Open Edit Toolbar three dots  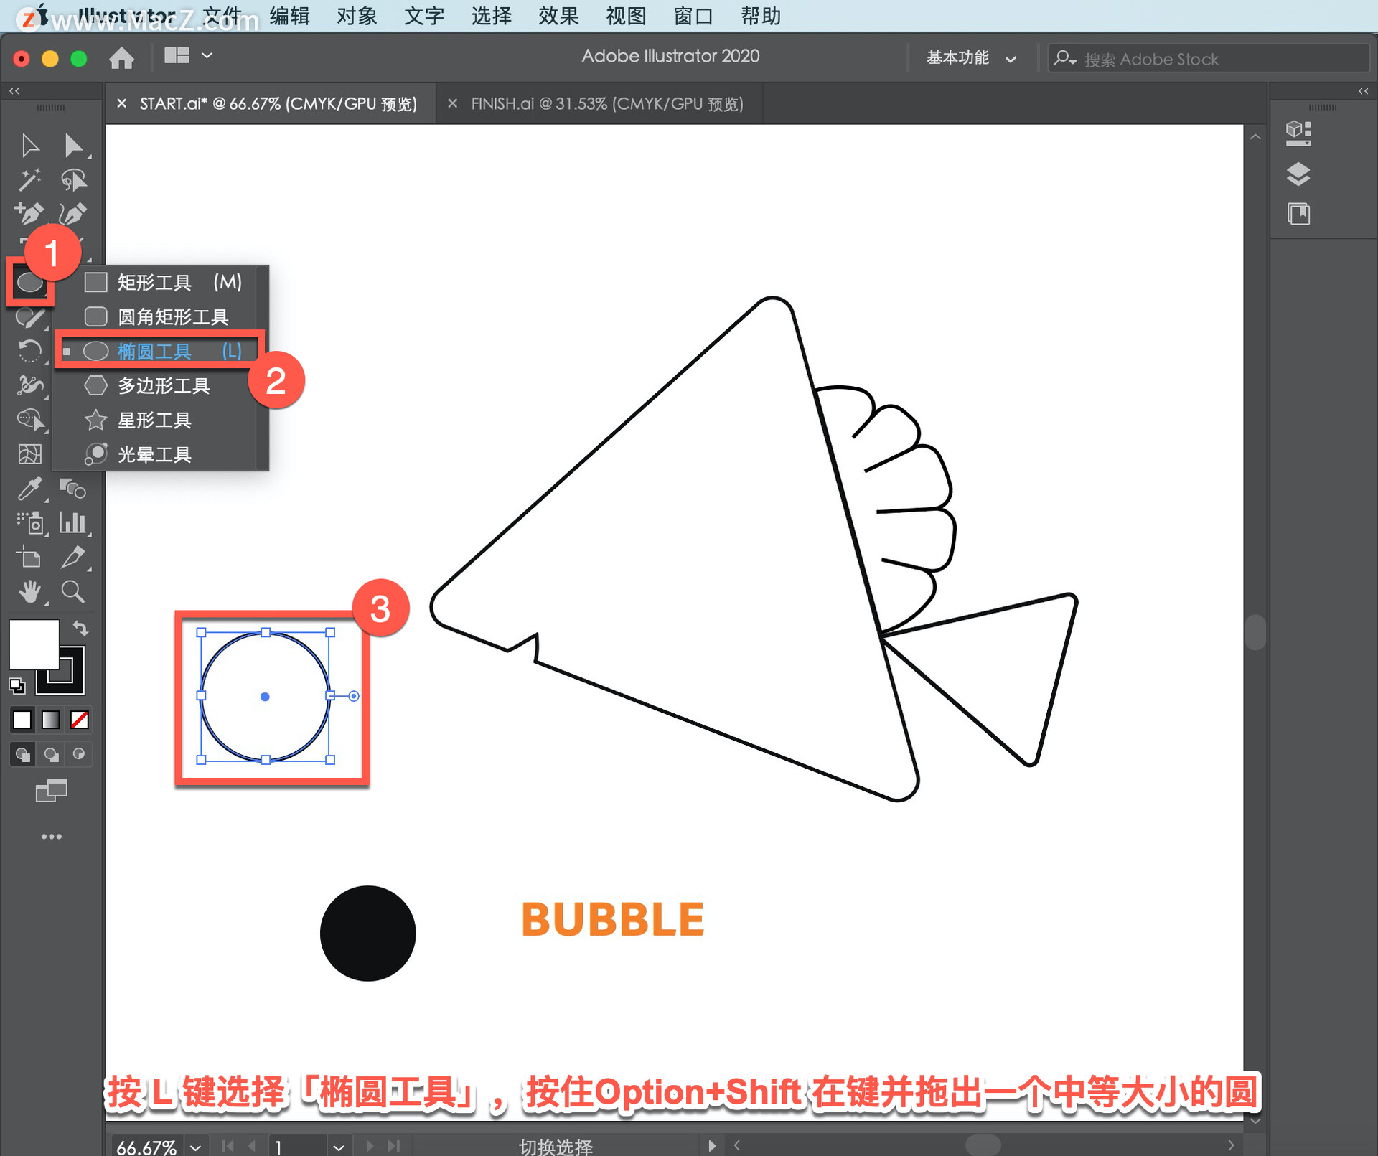coord(51,837)
